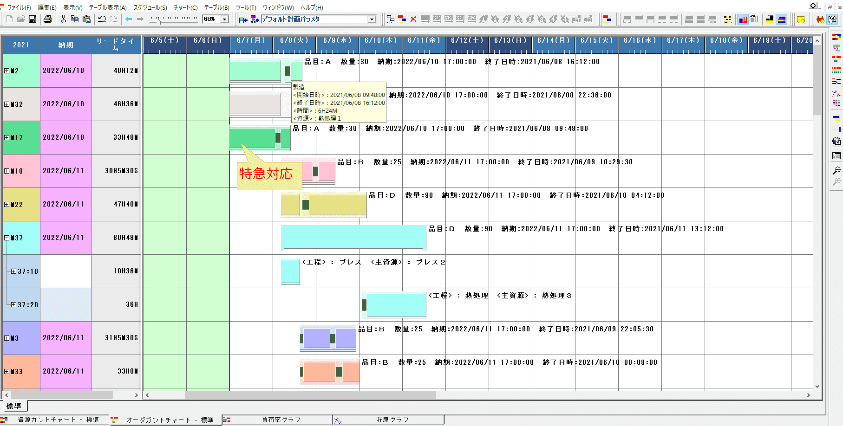
Task: Click the left table horizontal scrollbar
Action: (63, 395)
